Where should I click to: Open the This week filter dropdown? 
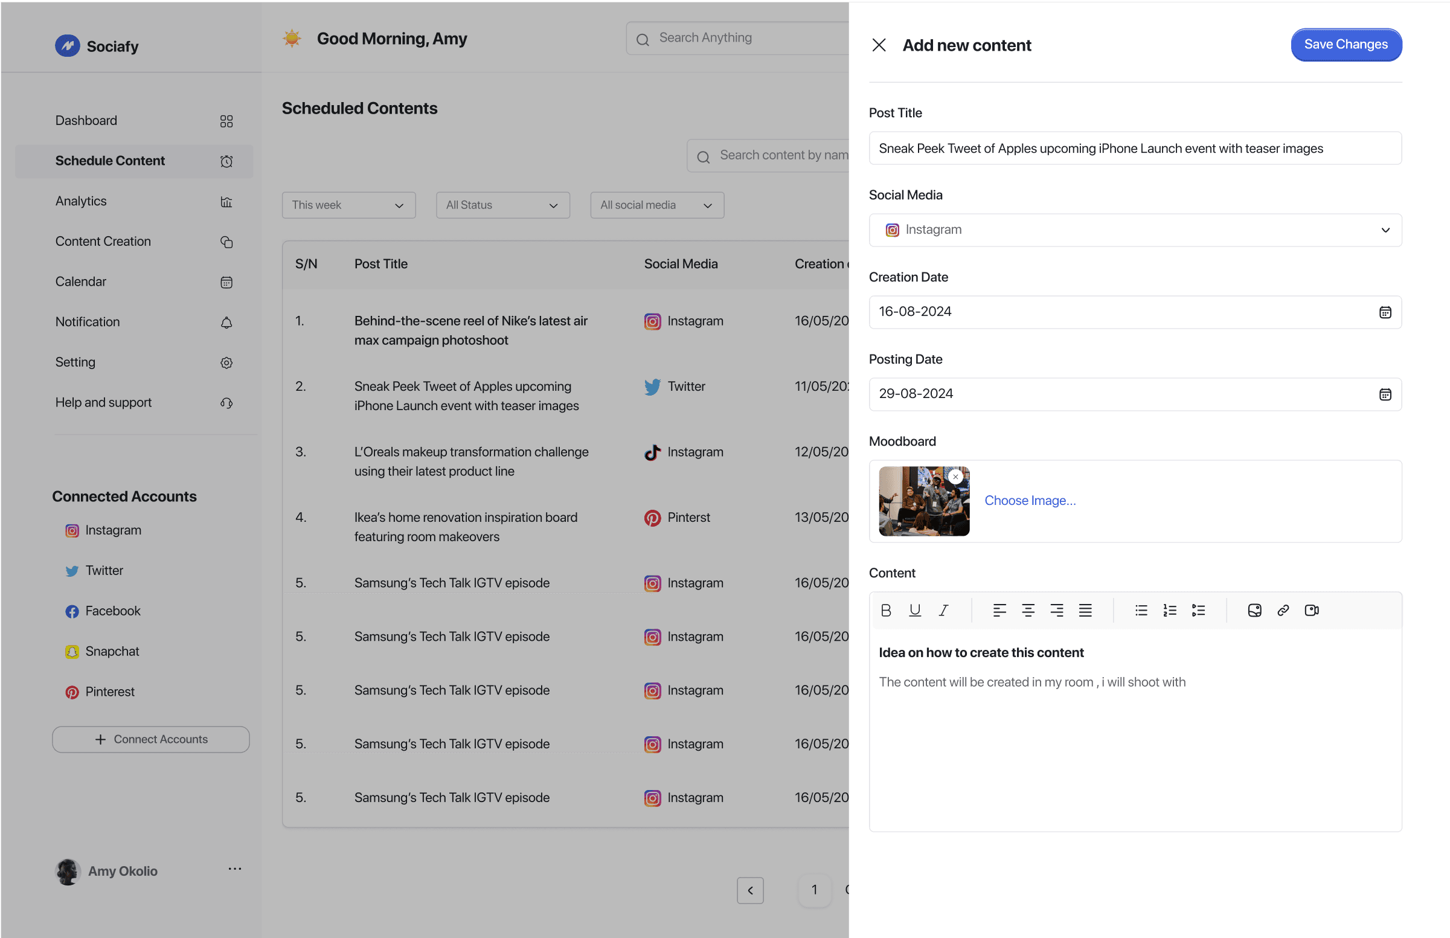[x=348, y=205]
